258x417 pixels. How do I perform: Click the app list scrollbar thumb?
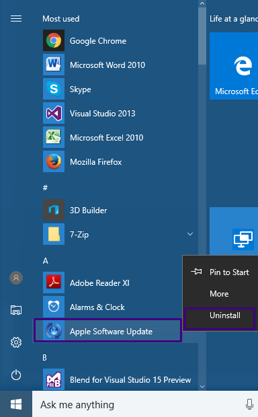[202, 36]
